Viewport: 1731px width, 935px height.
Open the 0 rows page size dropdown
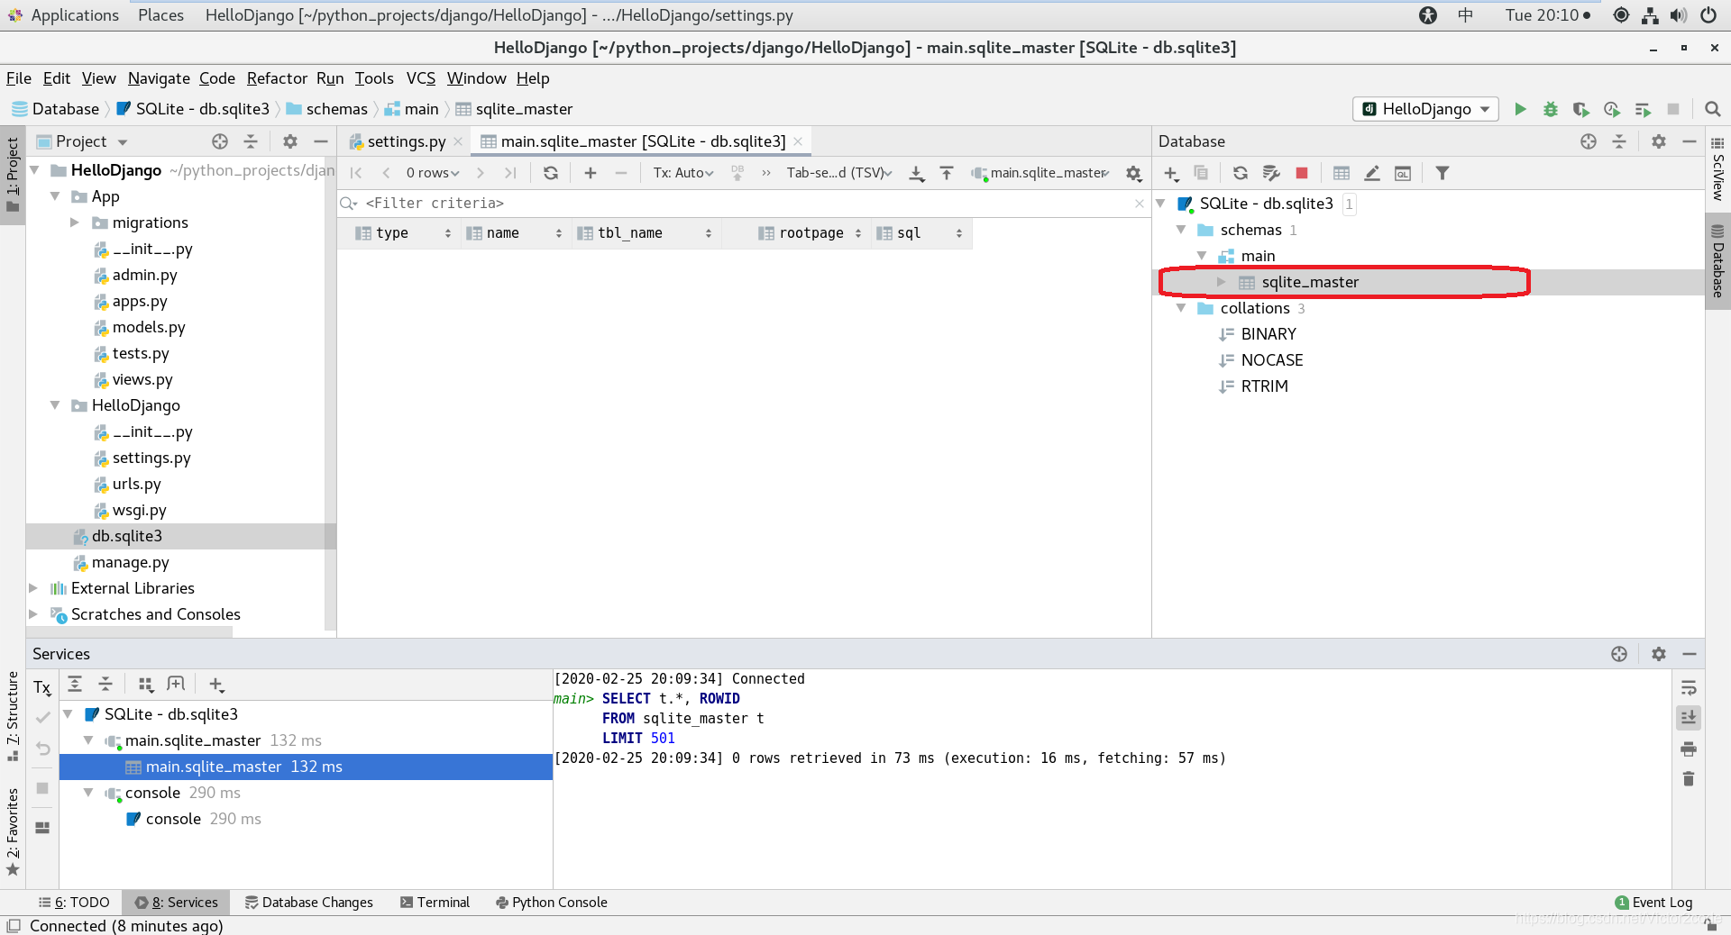[433, 173]
